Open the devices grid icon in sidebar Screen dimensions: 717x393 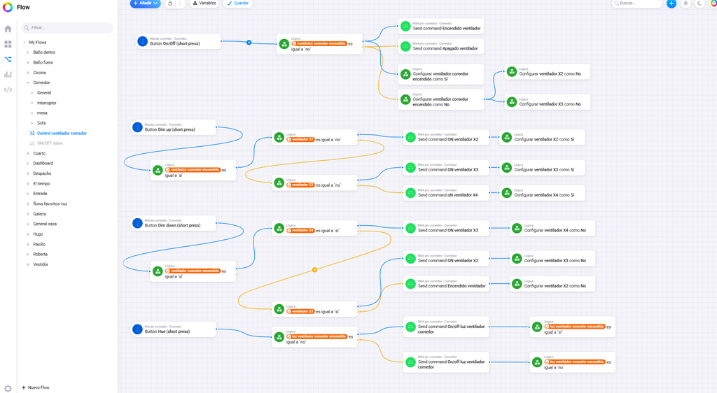[8, 44]
